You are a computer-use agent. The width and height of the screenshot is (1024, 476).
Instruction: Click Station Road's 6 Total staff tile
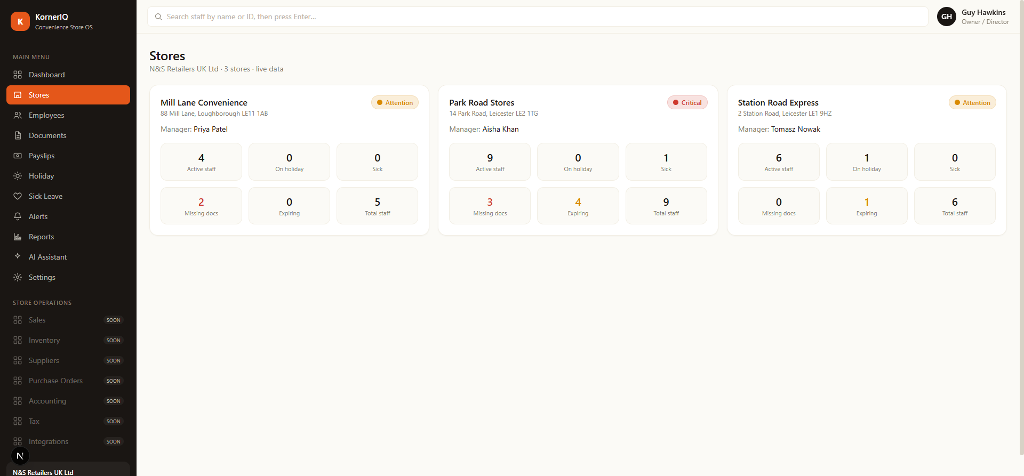coord(955,206)
